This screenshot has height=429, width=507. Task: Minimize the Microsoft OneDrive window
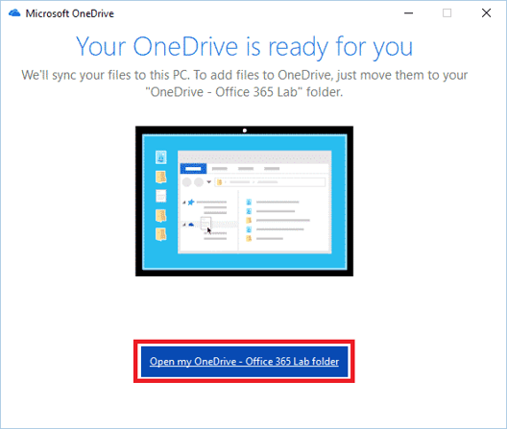(x=409, y=13)
